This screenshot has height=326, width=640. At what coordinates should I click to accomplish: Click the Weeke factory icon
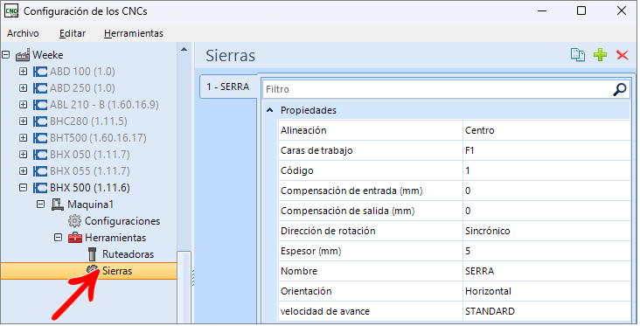tap(23, 55)
